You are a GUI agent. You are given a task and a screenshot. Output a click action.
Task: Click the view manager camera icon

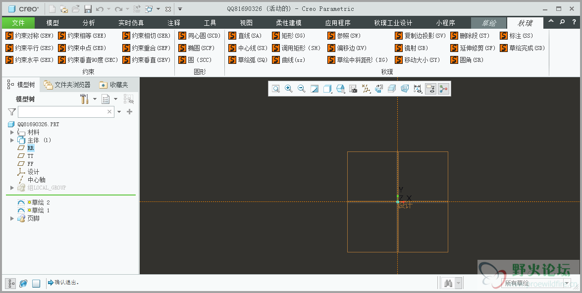tap(353, 89)
